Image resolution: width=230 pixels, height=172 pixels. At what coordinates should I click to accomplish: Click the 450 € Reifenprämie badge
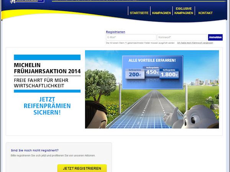point(153,71)
